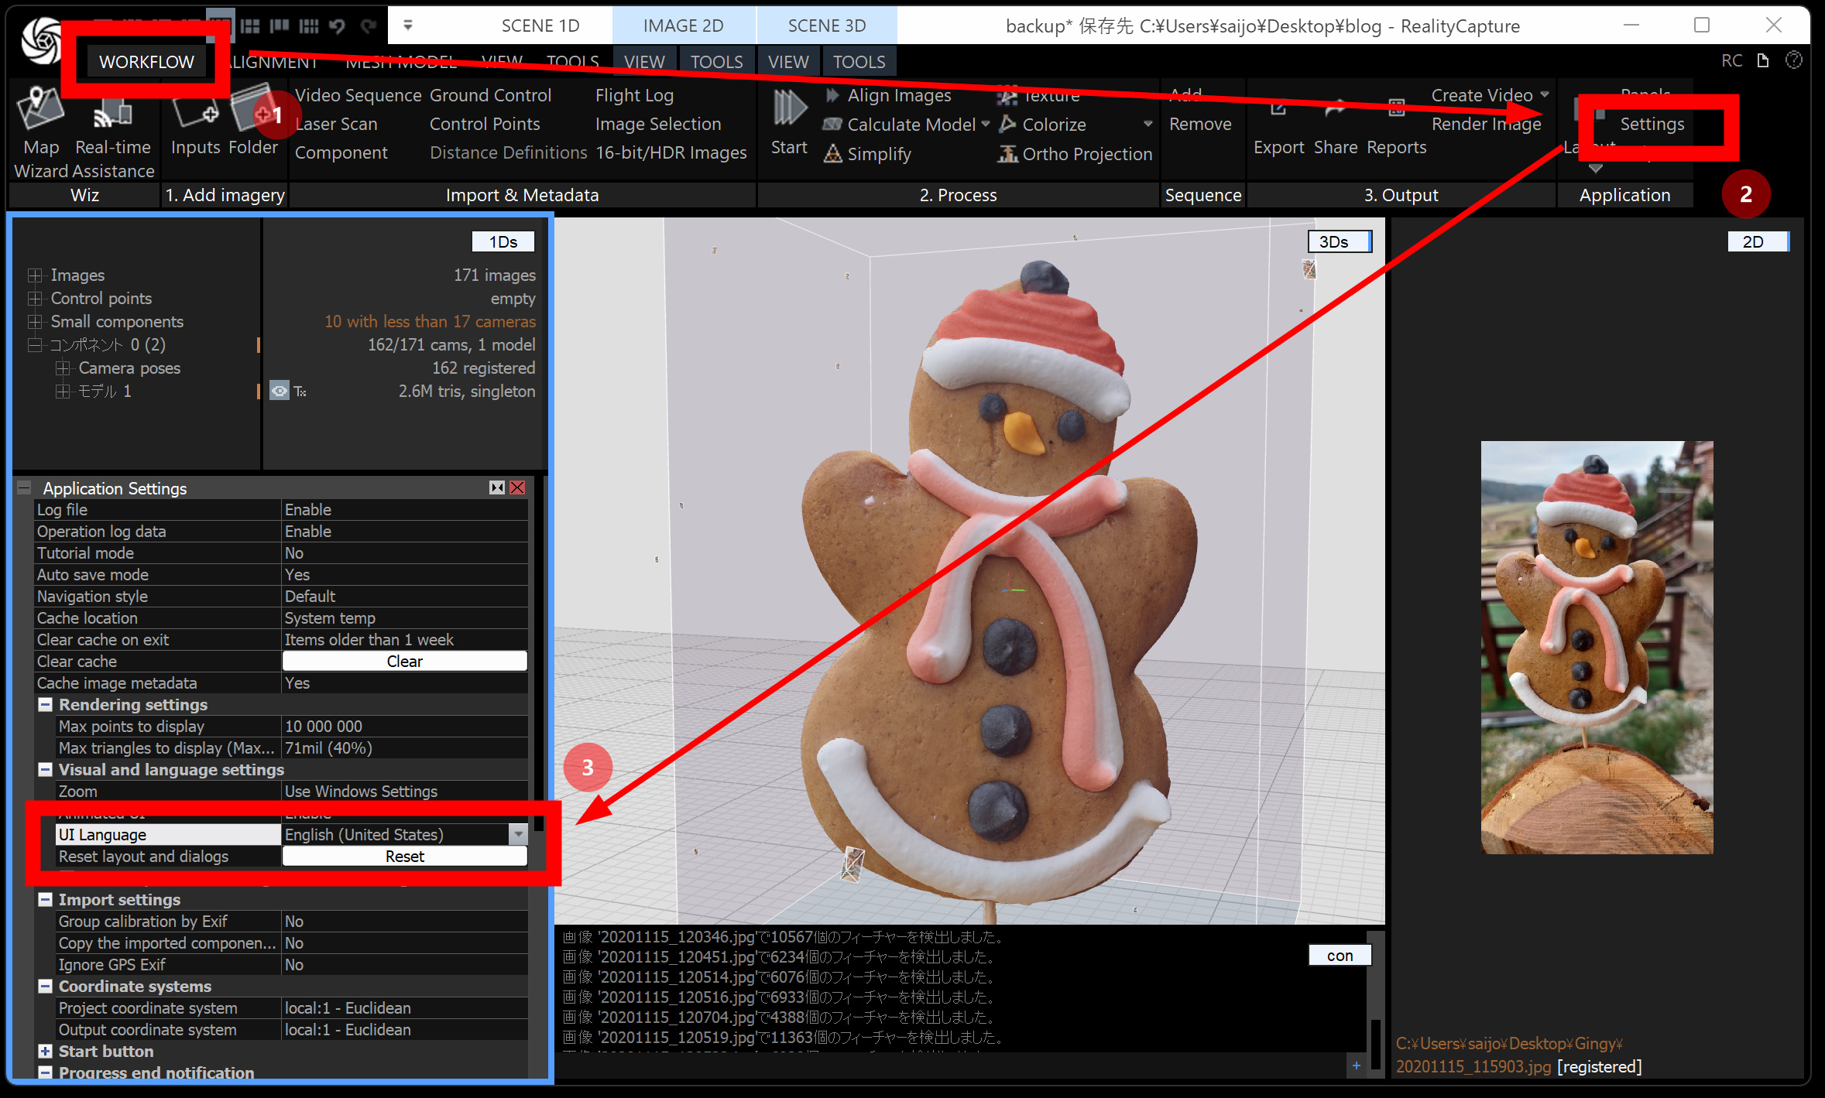This screenshot has width=1825, height=1098.
Task: Open the WORKFLOW ribbon tab
Action: point(146,62)
